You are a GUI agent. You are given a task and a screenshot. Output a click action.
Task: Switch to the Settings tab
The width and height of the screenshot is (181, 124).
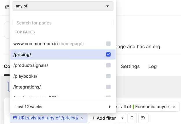point(130,67)
